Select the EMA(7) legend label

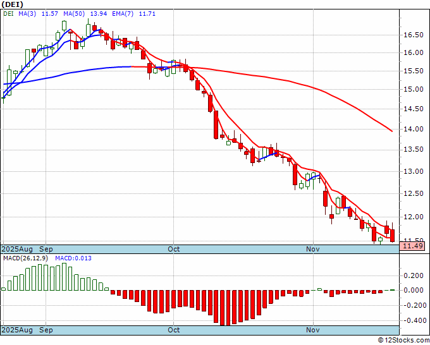point(123,14)
